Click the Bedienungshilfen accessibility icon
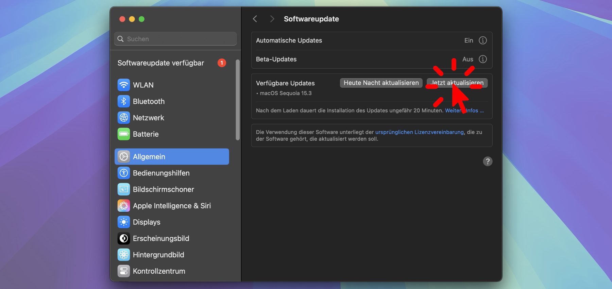Screen dimensions: 612x289 (x=124, y=173)
